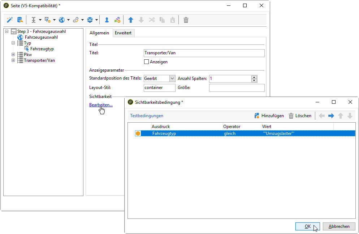Close the Sichtbarkeitsbedingung dialog
The width and height of the screenshot is (359, 234).
[x=350, y=102]
